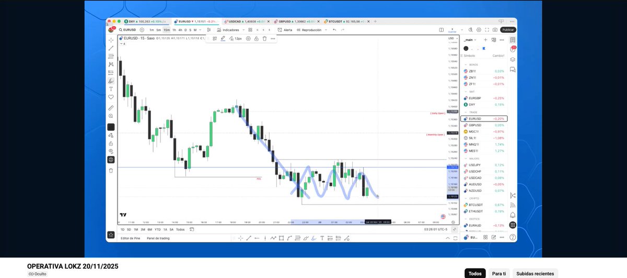Open brush line color pencil swatch
This screenshot has height=278, width=627.
pos(223,38)
